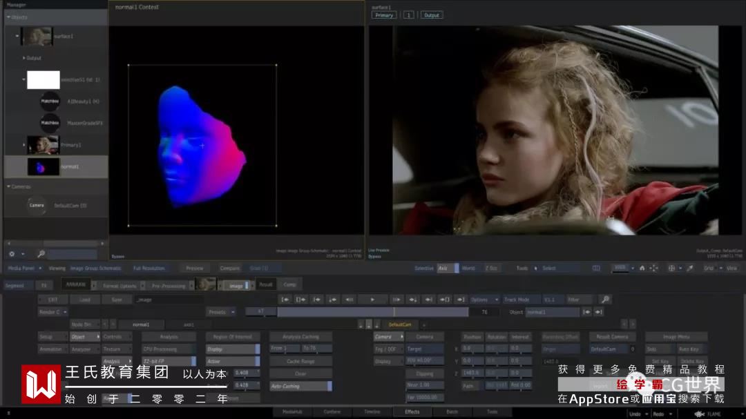Expand the Output item in the object tree
This screenshot has width=746, height=419.
pos(24,58)
